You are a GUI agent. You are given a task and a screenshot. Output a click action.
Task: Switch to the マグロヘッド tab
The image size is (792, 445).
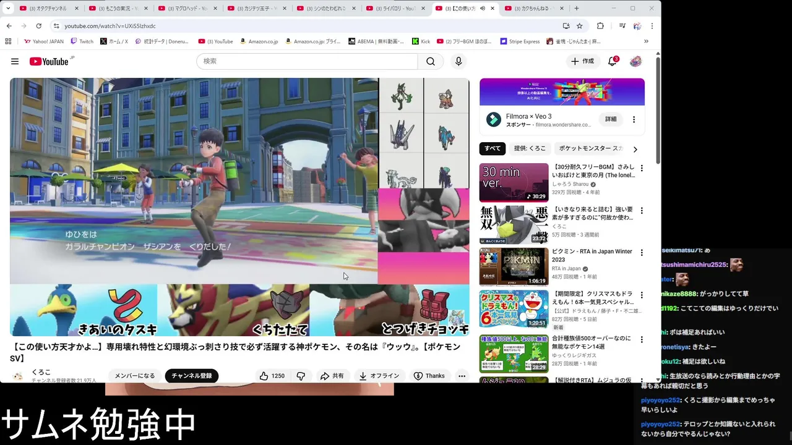[x=187, y=9]
